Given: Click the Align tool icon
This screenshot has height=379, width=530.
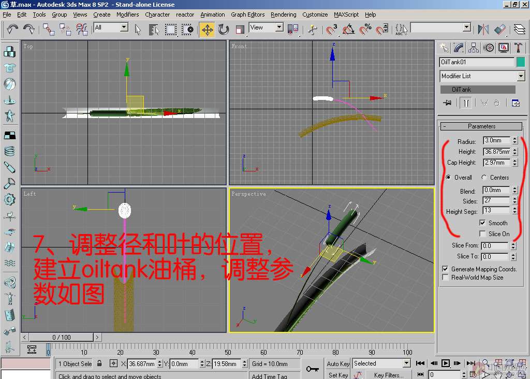Looking at the screenshot, I should point(500,30).
